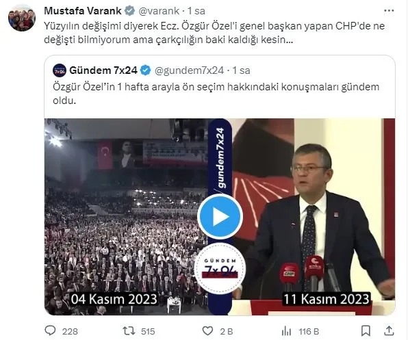The height and width of the screenshot is (340, 408).
Task: Click the 515 retweets count
Action: click(148, 331)
